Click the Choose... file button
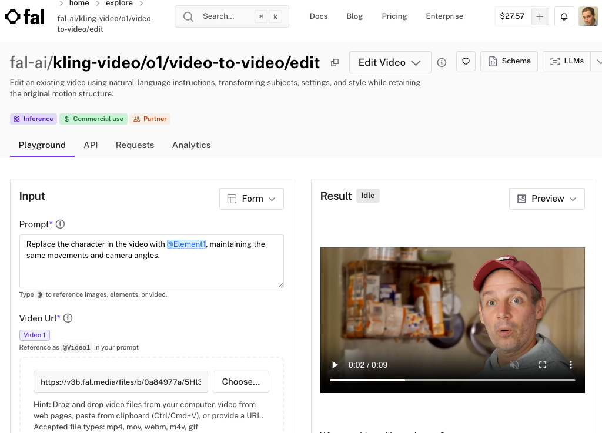 pyautogui.click(x=240, y=382)
